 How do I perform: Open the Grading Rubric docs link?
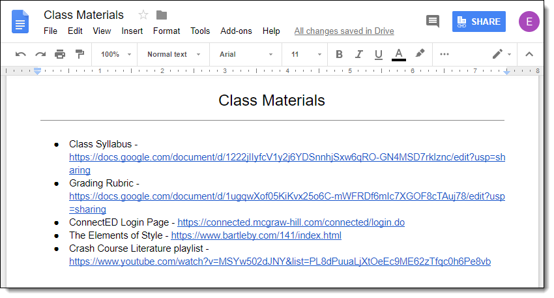(x=287, y=203)
